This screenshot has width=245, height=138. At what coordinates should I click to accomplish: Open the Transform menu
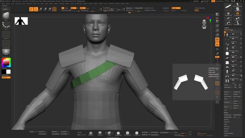click(111, 3)
